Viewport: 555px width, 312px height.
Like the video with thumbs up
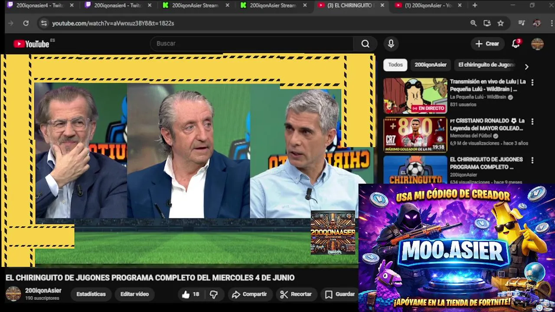click(x=190, y=294)
